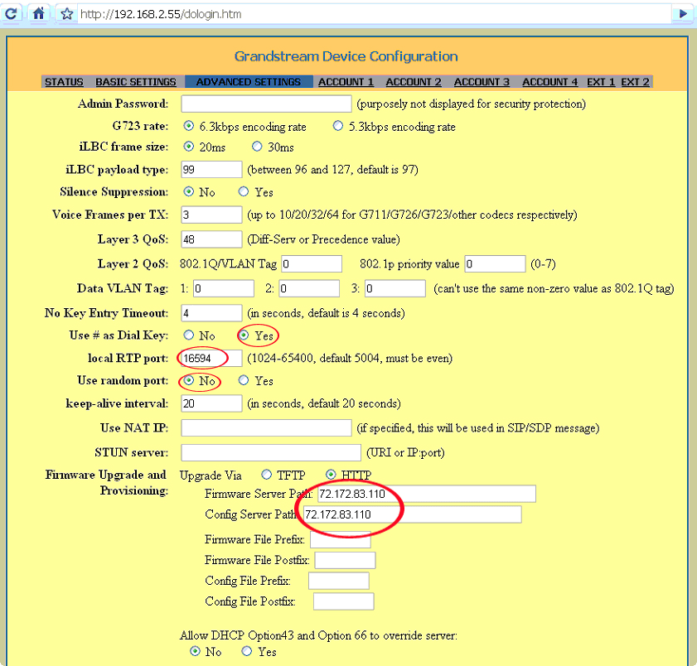Set Use random port to Yes
The height and width of the screenshot is (666, 697).
243,381
